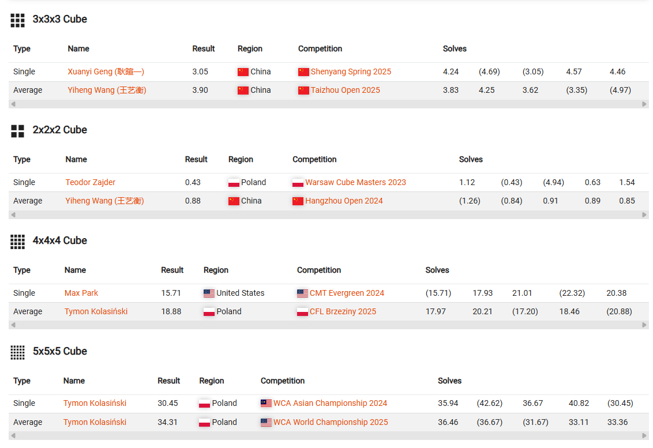Screen dimensions: 653x448
Task: Open Yiheng Wang link in 3x3x3 Average row
Action: (x=107, y=90)
